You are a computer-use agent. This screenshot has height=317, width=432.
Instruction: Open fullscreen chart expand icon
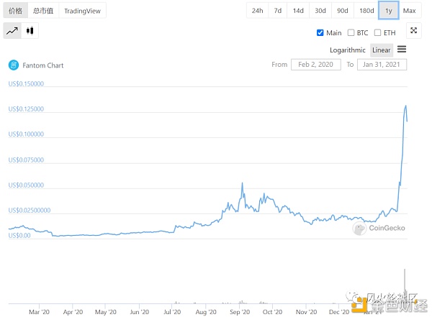click(413, 30)
